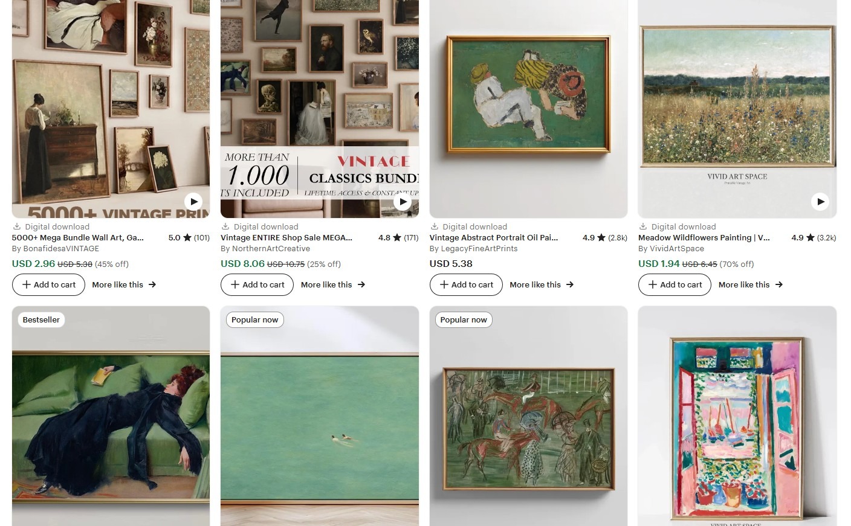Open the green abstract portrait thumbnail
Screen dimensions: 851x526
528,109
